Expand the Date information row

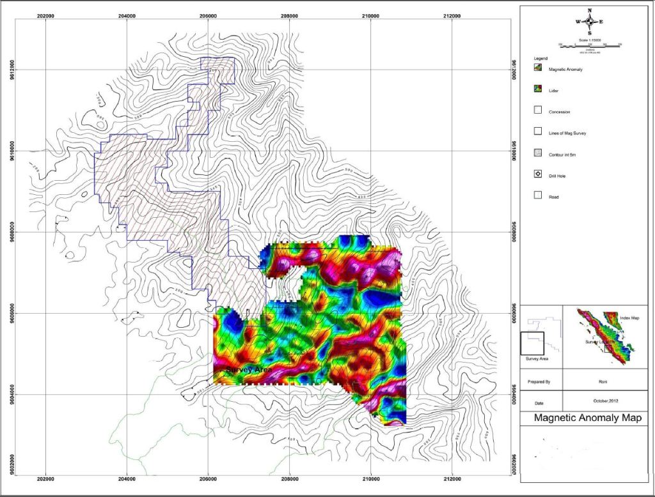coord(541,404)
